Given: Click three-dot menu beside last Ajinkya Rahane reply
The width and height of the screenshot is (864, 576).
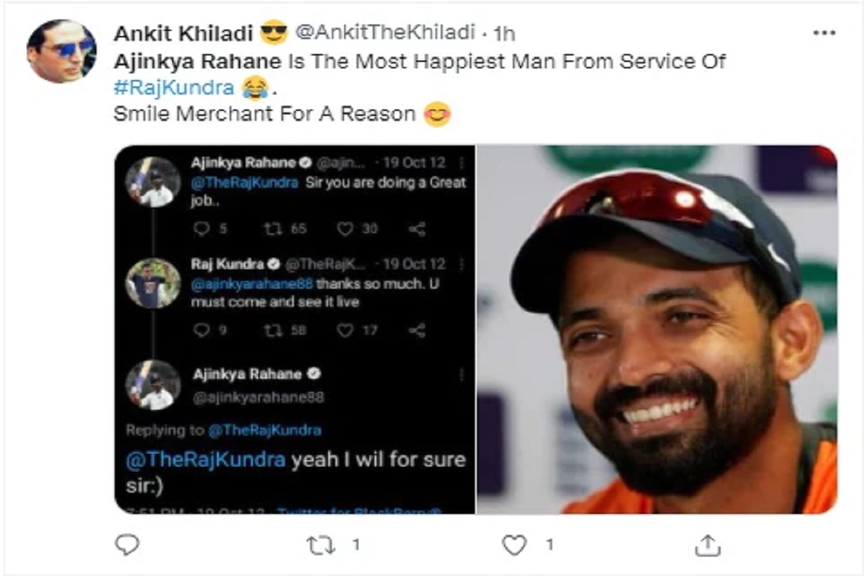Looking at the screenshot, I should pyautogui.click(x=461, y=375).
